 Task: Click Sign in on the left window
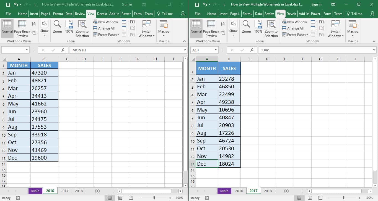click(x=127, y=4)
